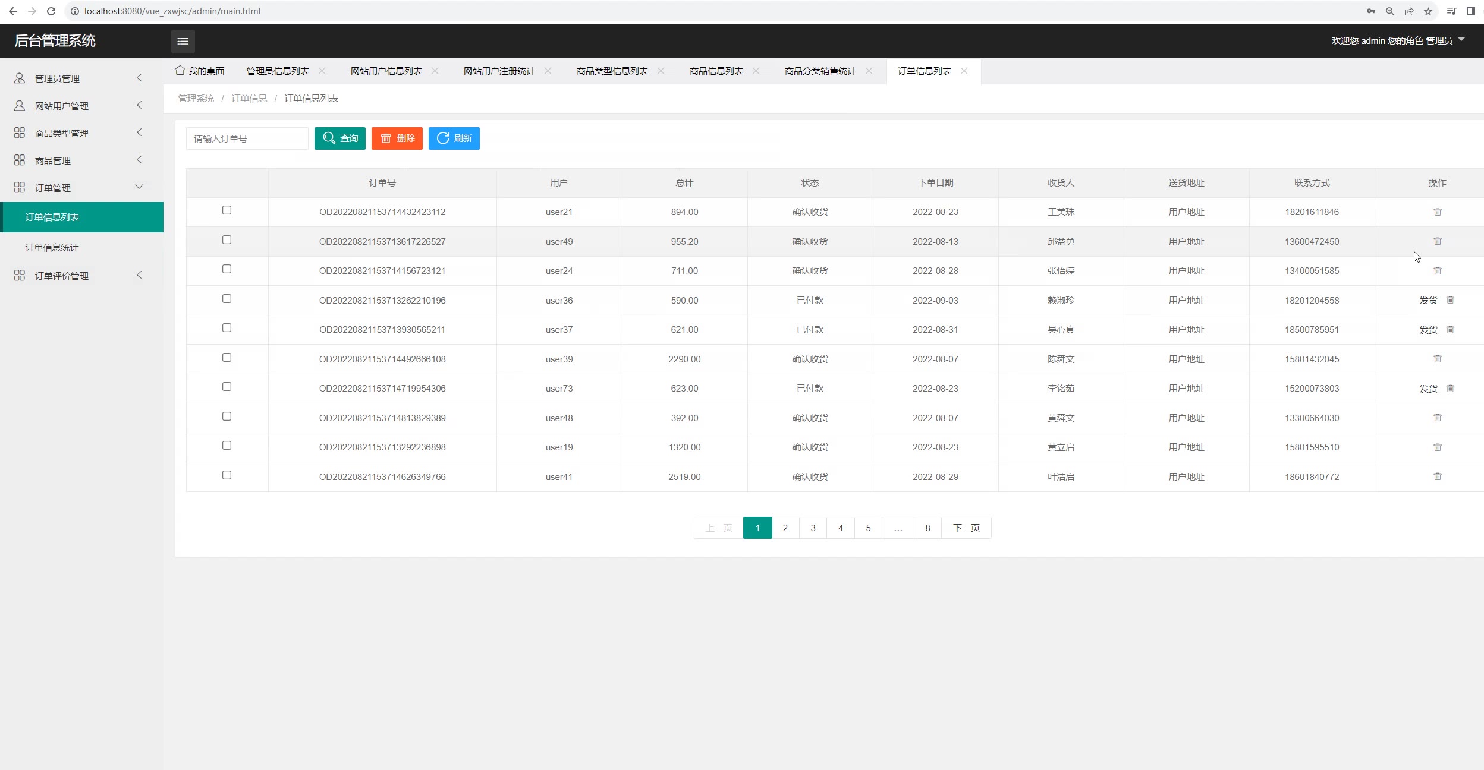Focus the 请输入订单号 input field
Screen dimensions: 1484x770
(x=247, y=138)
